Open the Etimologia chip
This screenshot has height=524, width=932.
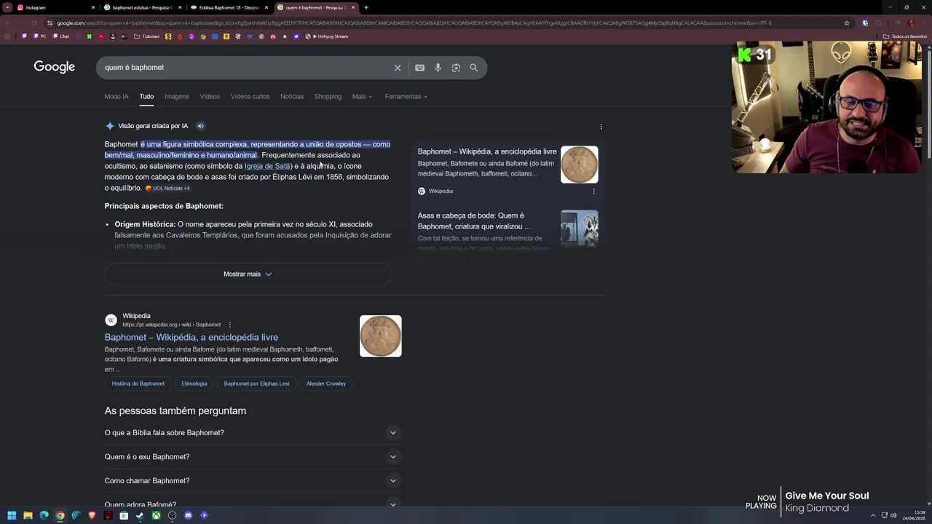194,384
